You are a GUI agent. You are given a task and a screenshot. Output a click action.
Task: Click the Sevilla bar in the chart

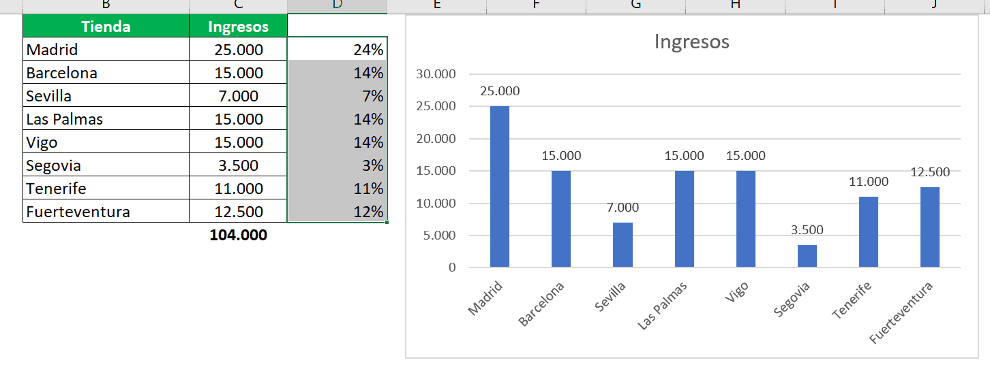tap(622, 244)
